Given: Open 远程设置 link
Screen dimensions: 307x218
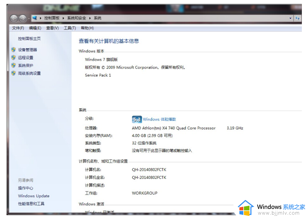Looking at the screenshot, I should pyautogui.click(x=26, y=58).
